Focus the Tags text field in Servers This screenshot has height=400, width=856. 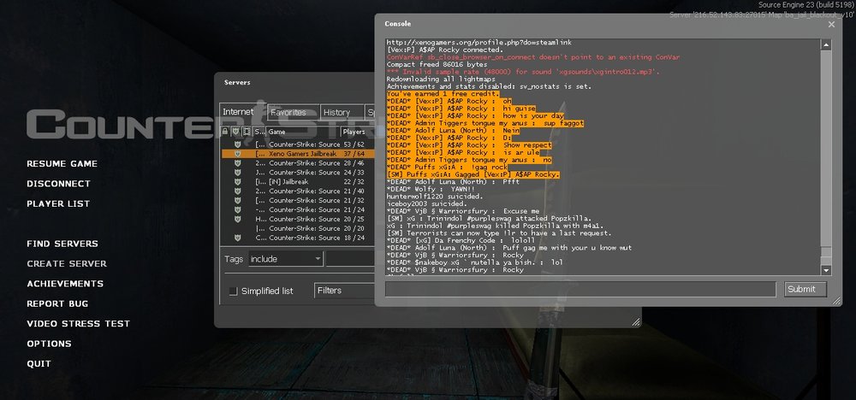350,259
